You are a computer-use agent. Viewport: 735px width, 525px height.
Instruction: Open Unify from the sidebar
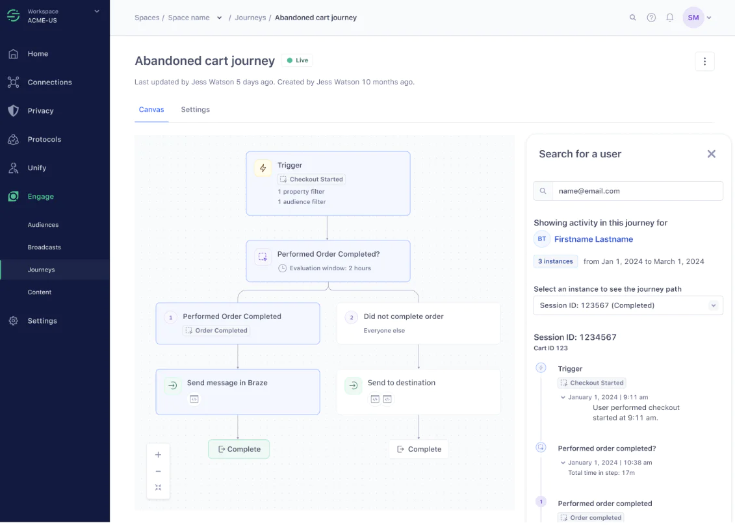tap(36, 168)
